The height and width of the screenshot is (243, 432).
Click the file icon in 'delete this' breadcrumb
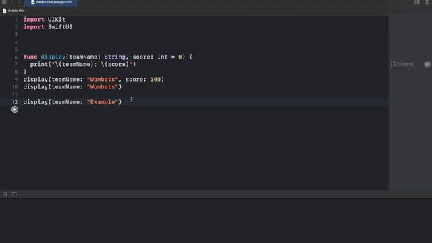coord(5,11)
